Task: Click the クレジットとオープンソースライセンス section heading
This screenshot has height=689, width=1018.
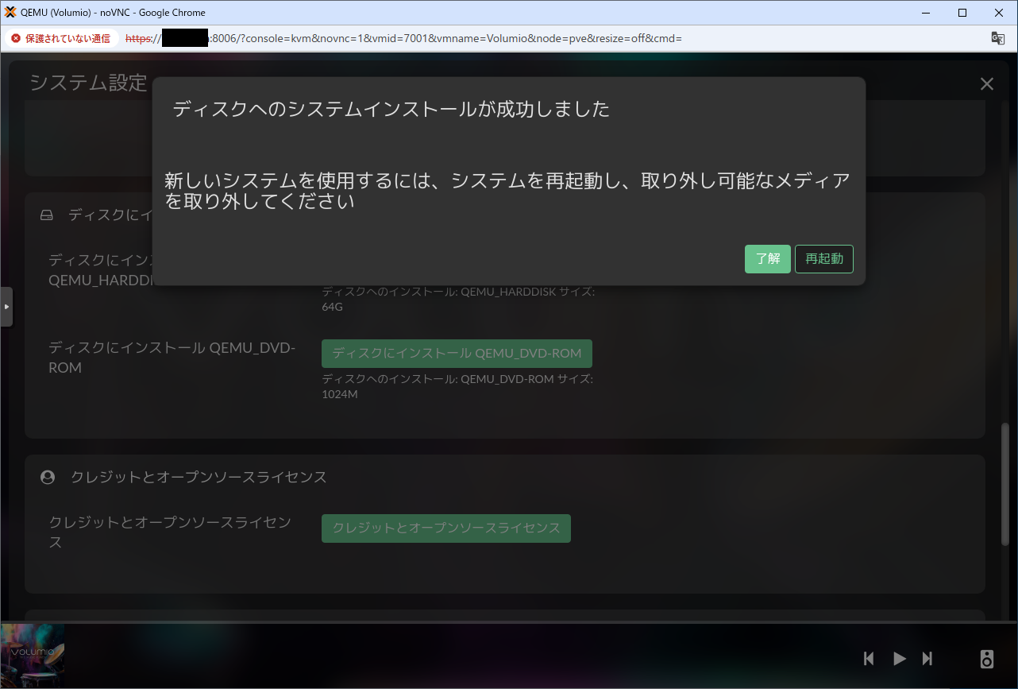Action: click(x=199, y=477)
